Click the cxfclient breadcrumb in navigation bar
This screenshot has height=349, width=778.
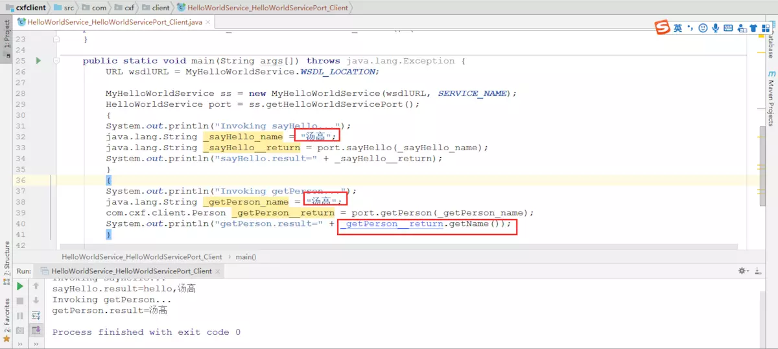(30, 8)
